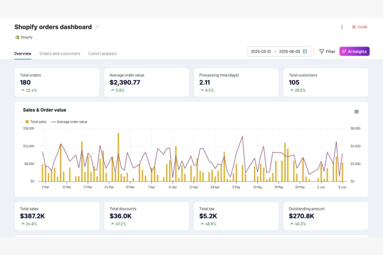Click the Total orders metric card

point(57,82)
